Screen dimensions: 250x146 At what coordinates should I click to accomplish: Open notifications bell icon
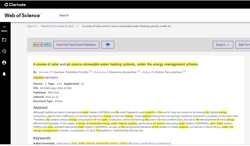(4, 74)
